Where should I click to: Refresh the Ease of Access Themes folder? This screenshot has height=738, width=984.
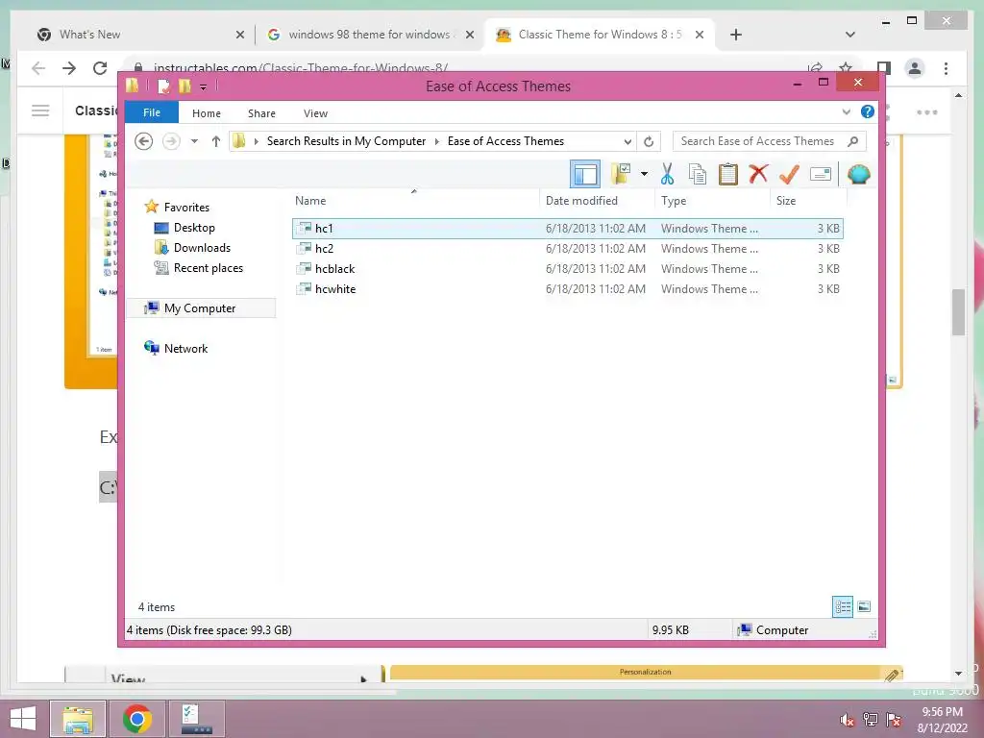point(649,141)
